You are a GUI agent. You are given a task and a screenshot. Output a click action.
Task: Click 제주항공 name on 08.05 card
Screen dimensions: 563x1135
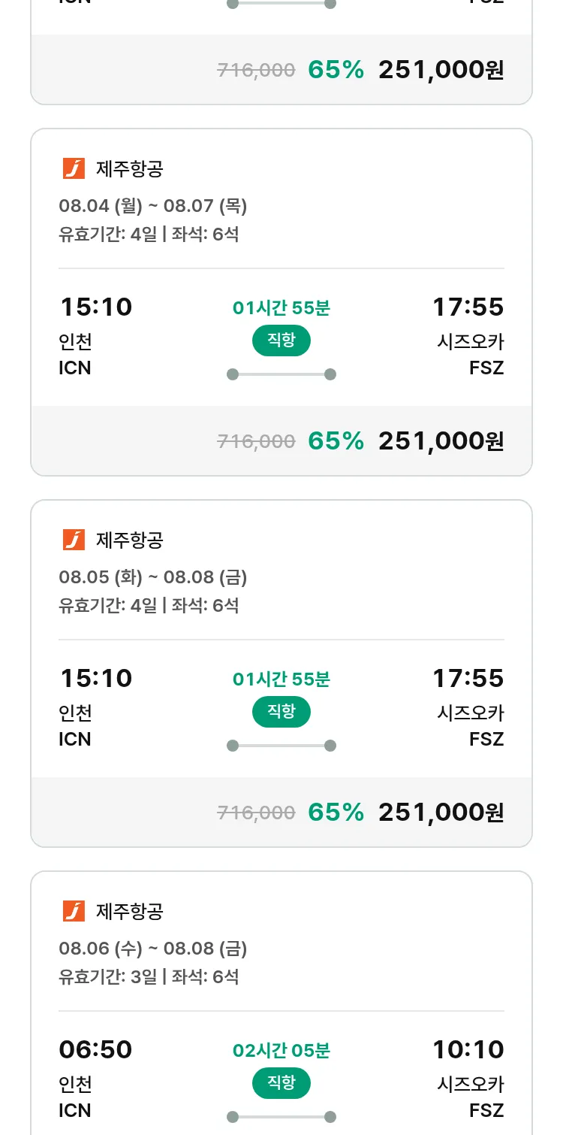130,540
